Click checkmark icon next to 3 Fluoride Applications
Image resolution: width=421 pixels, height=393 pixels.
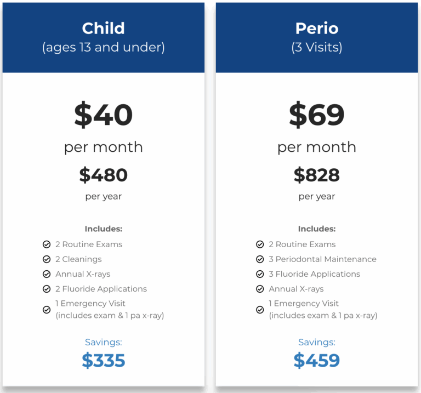pyautogui.click(x=260, y=274)
